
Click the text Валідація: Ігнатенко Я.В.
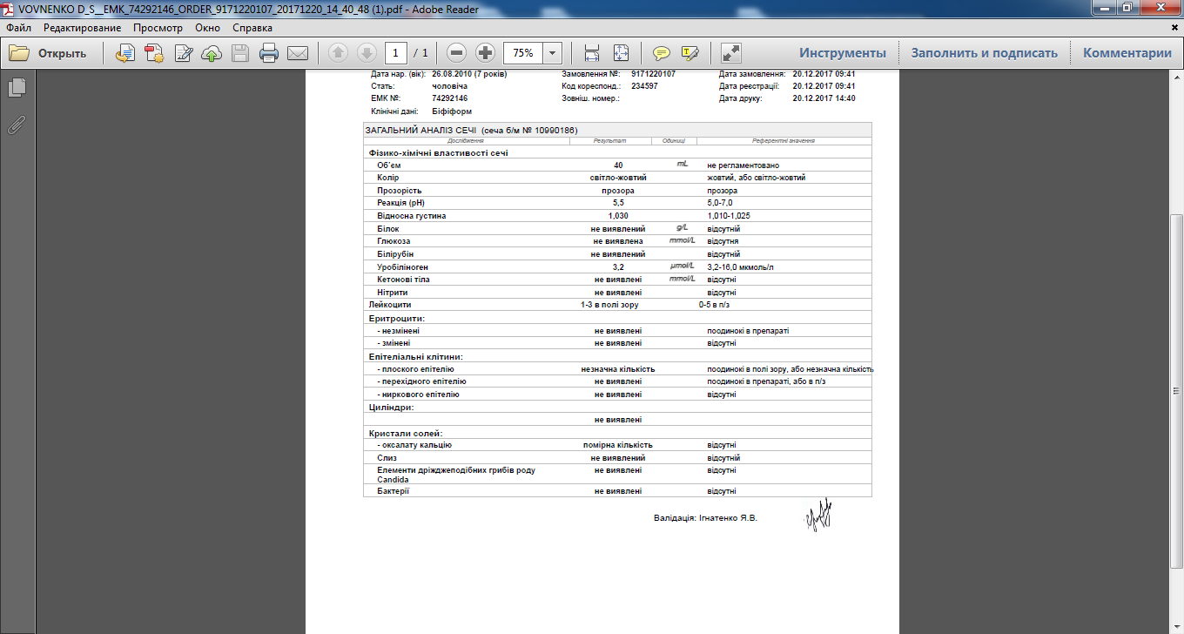click(x=705, y=518)
